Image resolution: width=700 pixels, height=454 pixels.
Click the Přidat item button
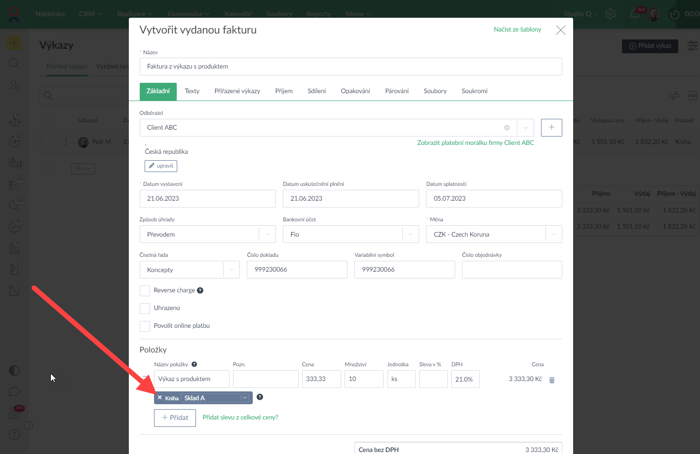[175, 418]
